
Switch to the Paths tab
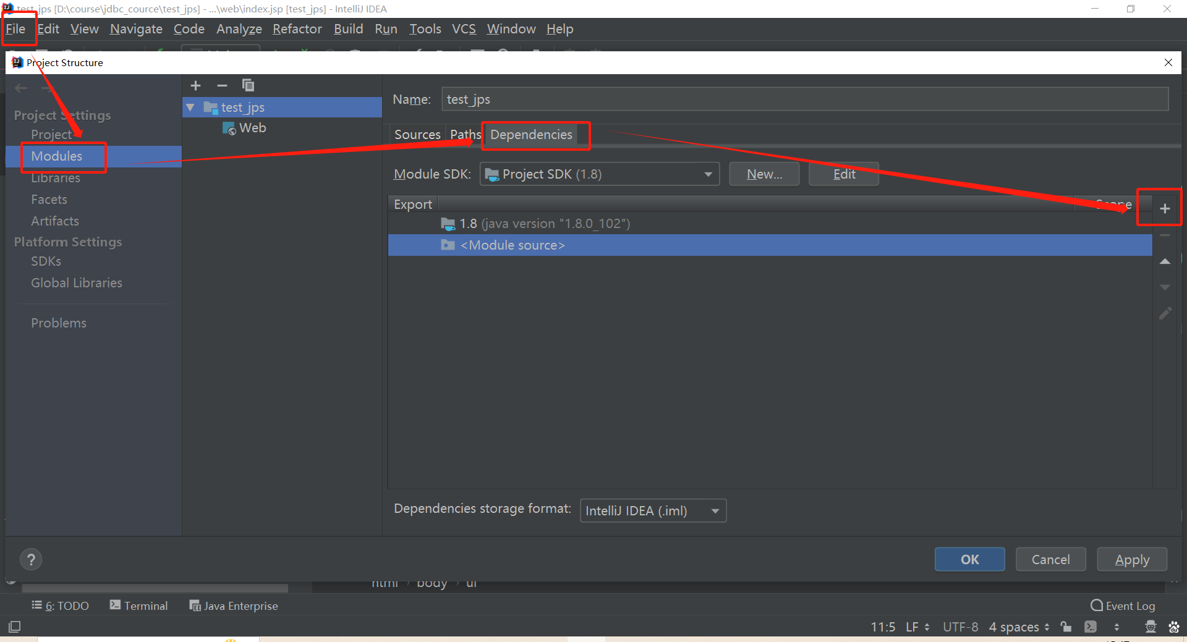point(465,135)
